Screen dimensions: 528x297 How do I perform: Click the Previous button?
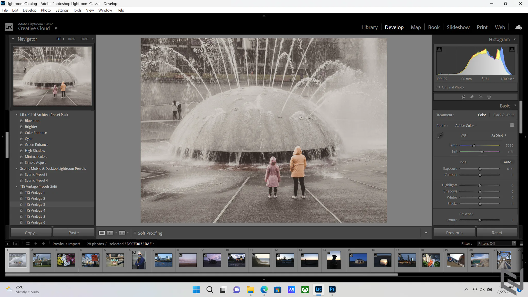tap(454, 233)
